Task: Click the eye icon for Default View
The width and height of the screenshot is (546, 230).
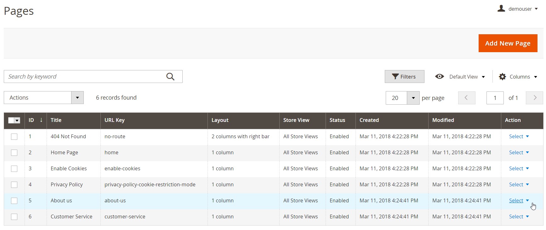Action: 439,77
